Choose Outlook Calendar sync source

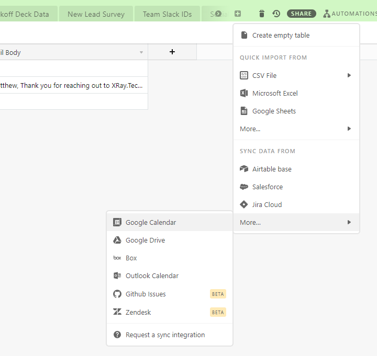pyautogui.click(x=170, y=275)
